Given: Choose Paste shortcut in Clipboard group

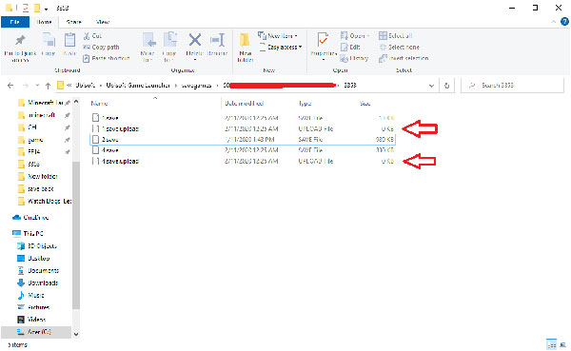Looking at the screenshot, I should (x=106, y=58).
